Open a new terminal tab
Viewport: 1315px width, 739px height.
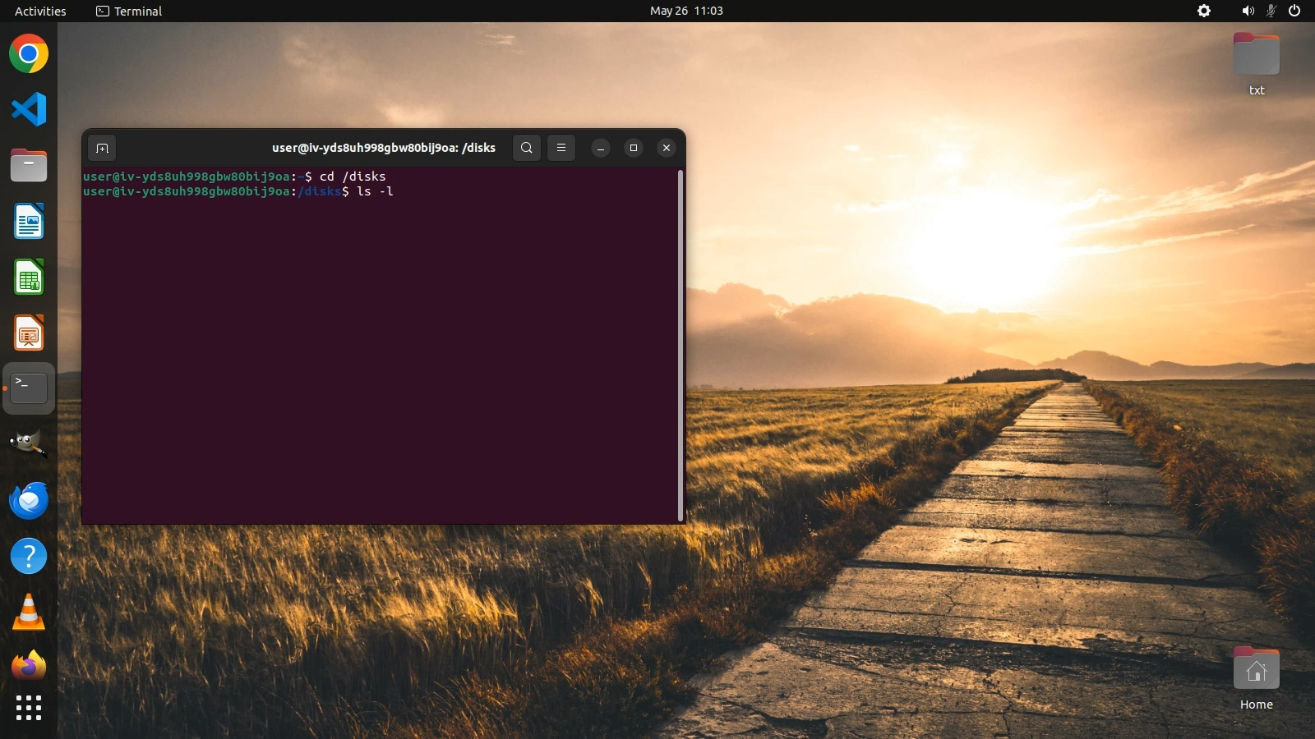(x=102, y=148)
